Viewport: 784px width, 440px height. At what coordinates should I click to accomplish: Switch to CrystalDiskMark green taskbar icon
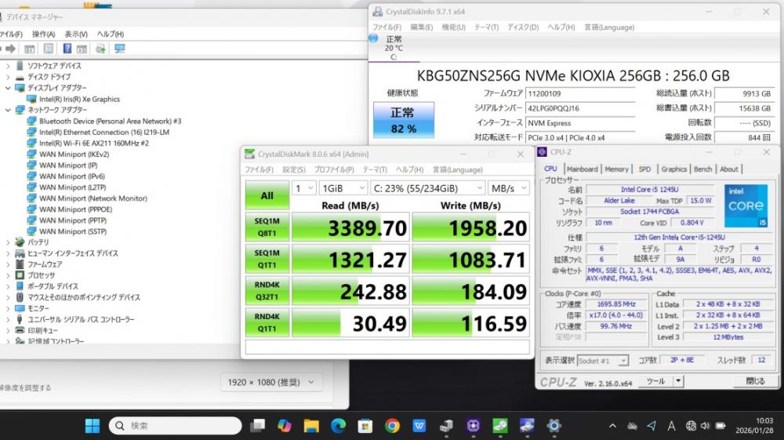(x=500, y=426)
